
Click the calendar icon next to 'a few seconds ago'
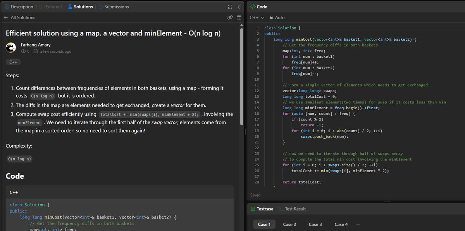35,51
